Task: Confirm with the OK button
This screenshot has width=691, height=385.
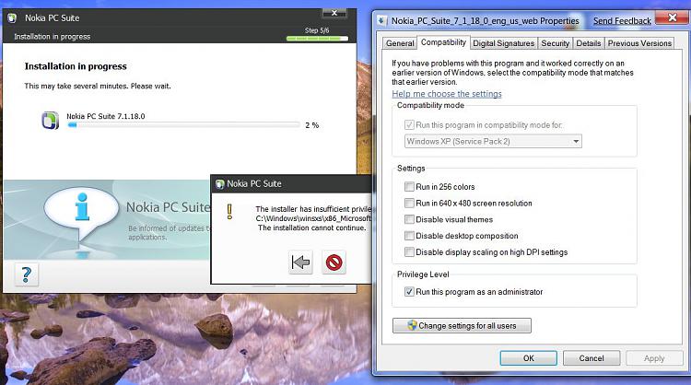Action: 529,358
